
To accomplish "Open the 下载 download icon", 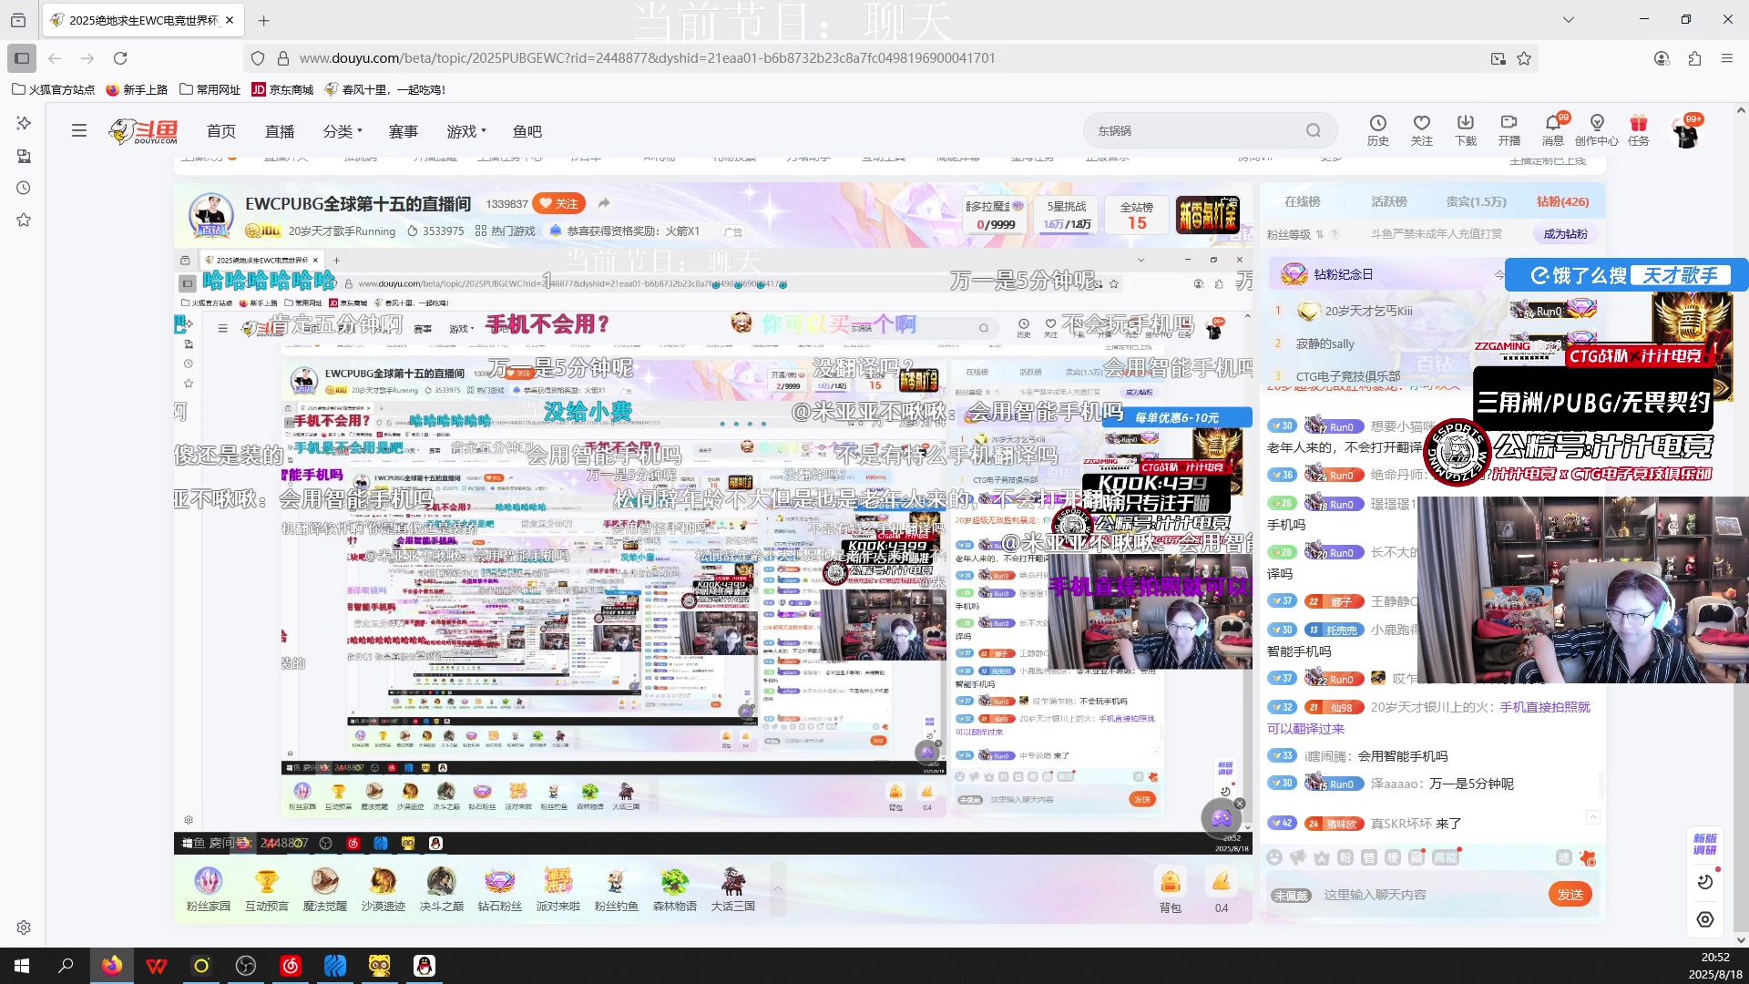I will tap(1466, 130).
